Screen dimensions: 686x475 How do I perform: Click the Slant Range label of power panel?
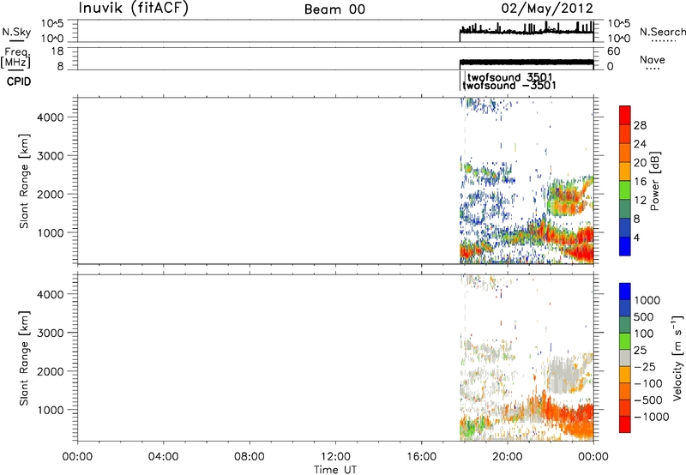[24, 181]
